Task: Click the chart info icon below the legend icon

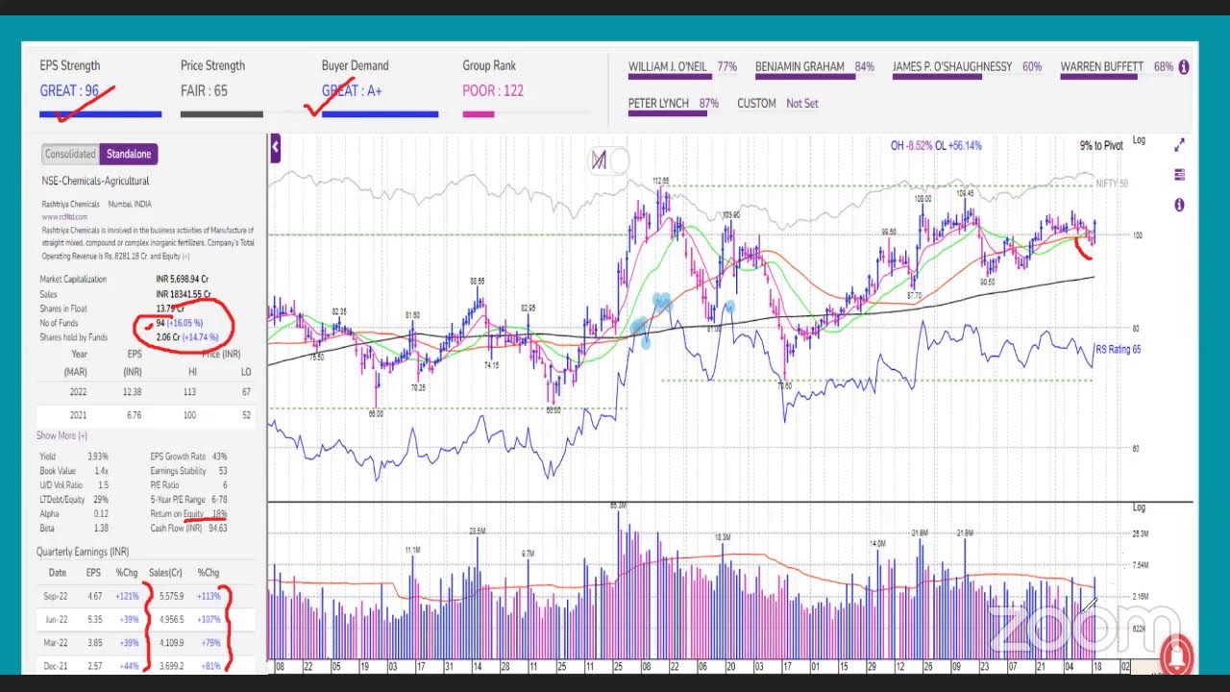Action: [x=1180, y=205]
